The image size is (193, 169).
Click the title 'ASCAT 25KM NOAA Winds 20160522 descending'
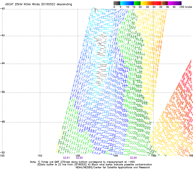pyautogui.click(x=39, y=4)
